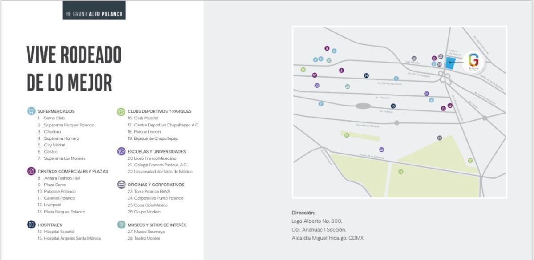Click the 'Parque Lincoln' list entry

(x=144, y=132)
